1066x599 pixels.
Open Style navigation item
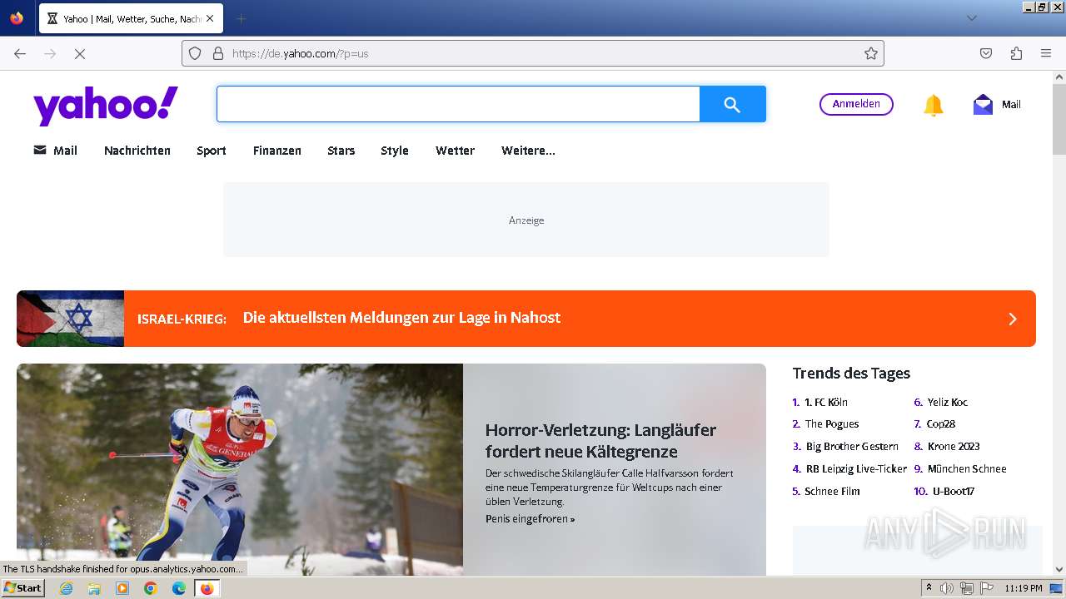point(395,151)
